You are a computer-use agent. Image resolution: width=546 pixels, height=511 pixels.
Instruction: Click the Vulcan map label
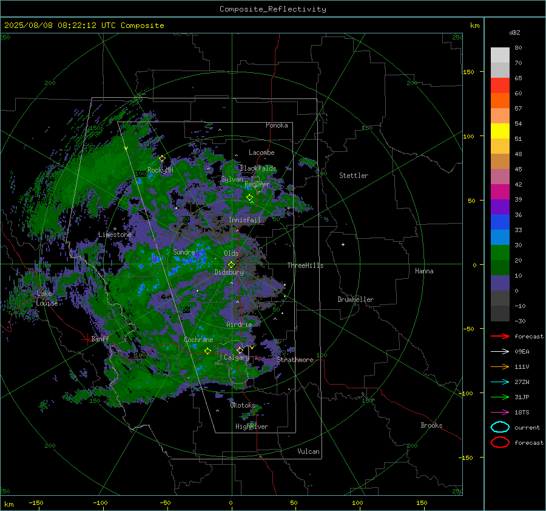tap(308, 451)
